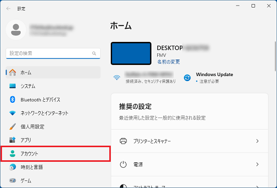
Task: Click the power icon beside 電源
Action: click(x=123, y=164)
